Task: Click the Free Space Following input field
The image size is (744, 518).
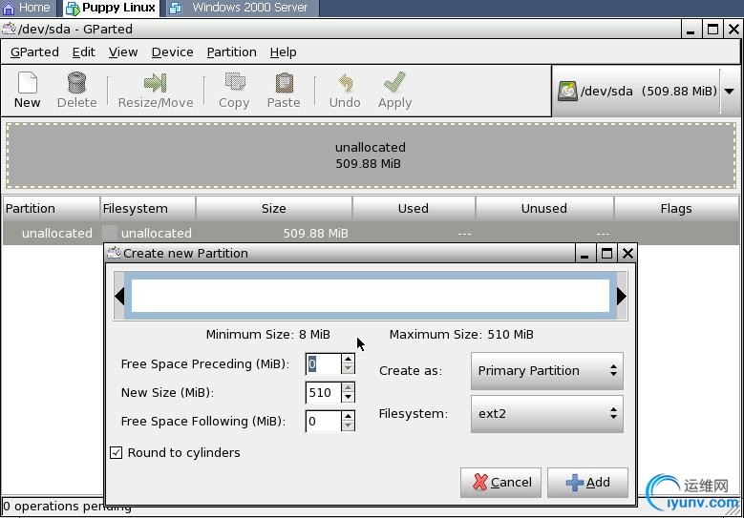Action: point(323,422)
